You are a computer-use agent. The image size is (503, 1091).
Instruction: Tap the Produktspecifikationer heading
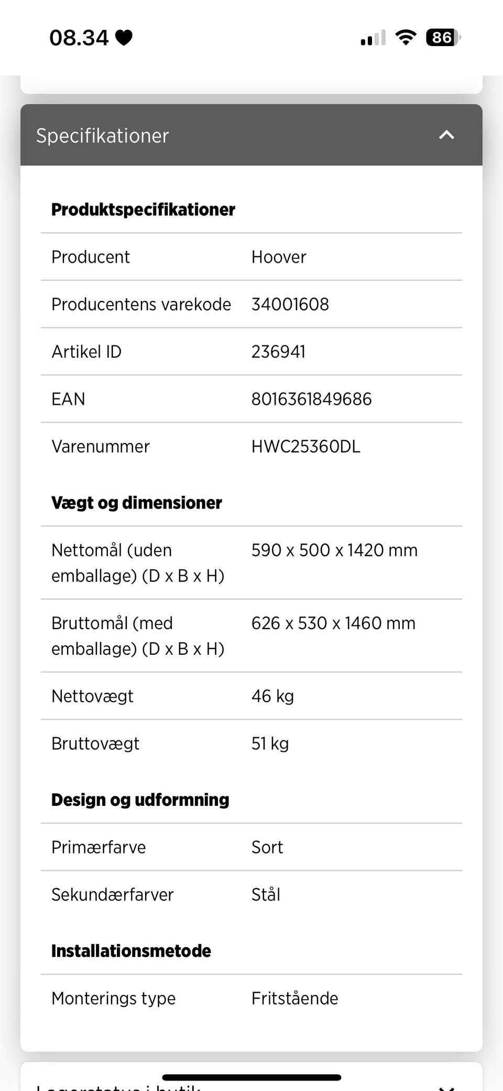[143, 210]
